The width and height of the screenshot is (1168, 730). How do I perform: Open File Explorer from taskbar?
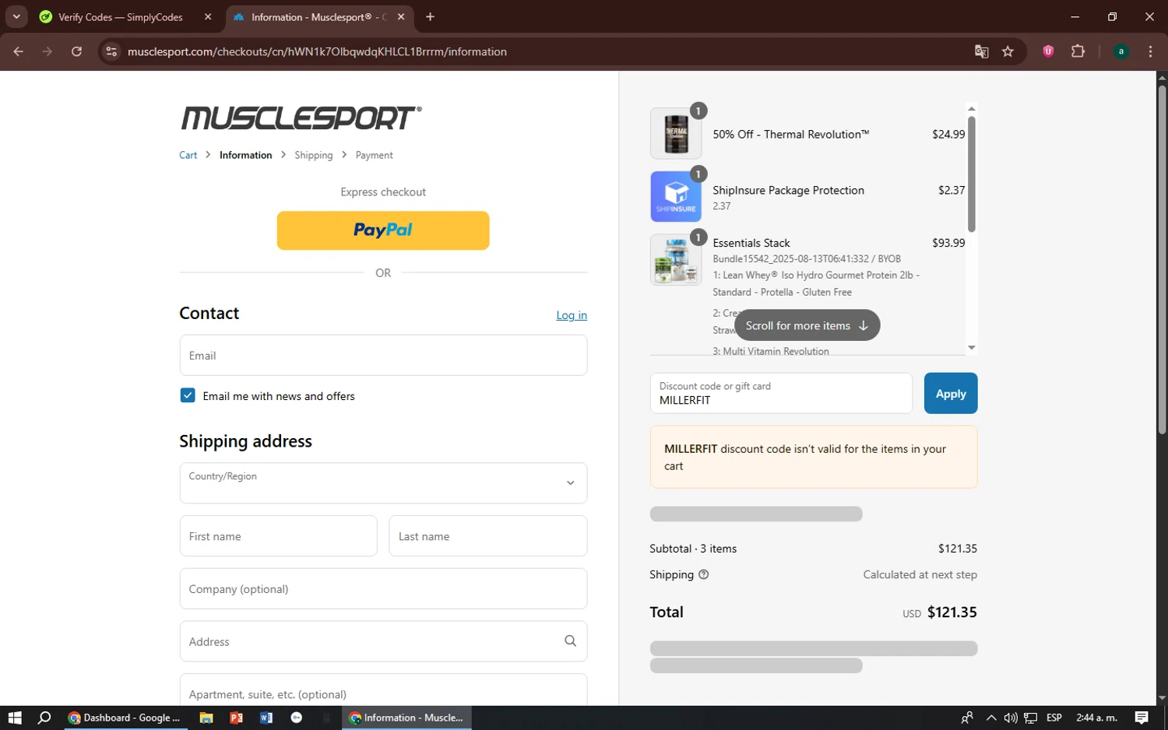[x=206, y=718]
